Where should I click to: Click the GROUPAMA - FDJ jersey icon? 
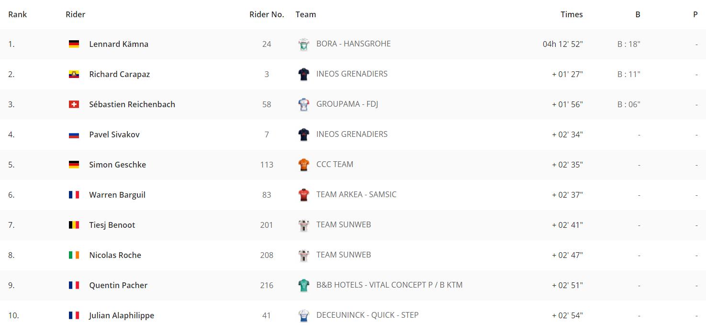pyautogui.click(x=303, y=104)
